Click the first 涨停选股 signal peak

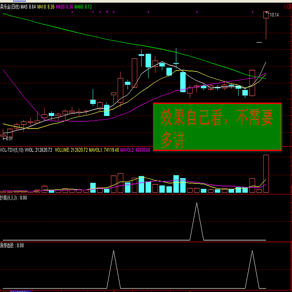pos(113,252)
